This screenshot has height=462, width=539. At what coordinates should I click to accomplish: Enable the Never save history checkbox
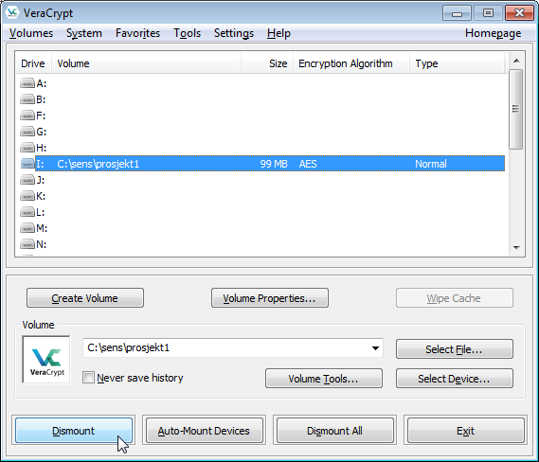pyautogui.click(x=88, y=378)
